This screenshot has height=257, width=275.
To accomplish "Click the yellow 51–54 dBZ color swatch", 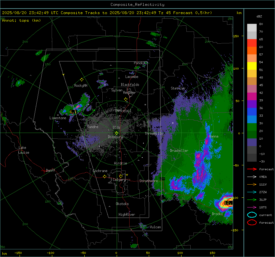I will tap(252, 66).
